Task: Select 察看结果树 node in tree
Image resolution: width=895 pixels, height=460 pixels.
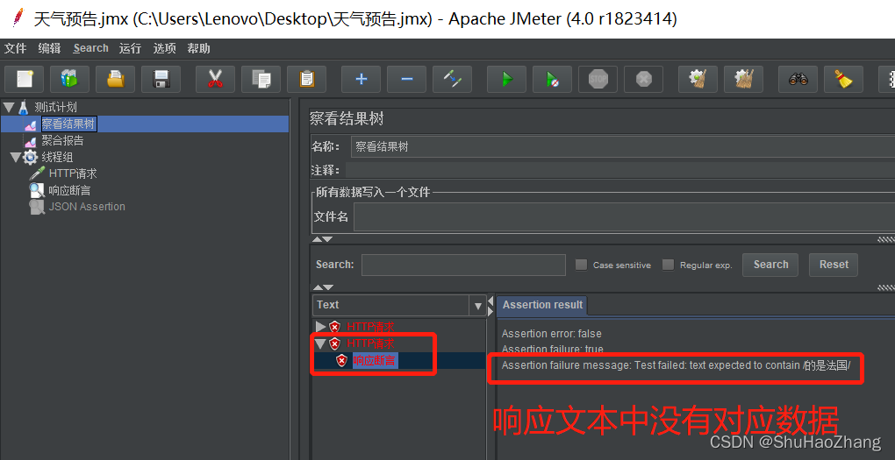Action: (x=68, y=124)
